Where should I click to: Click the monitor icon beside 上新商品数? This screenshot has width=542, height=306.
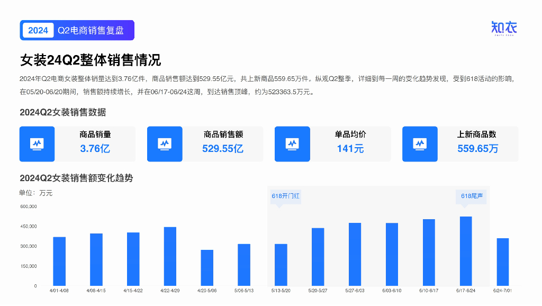(x=420, y=143)
